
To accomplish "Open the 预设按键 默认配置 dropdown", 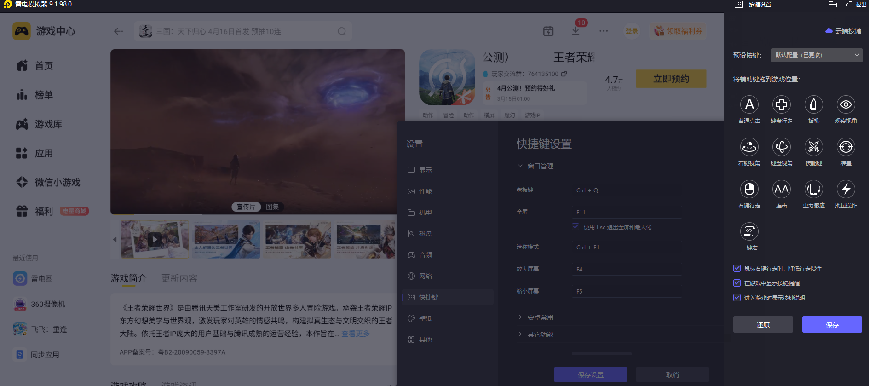I will (x=817, y=55).
